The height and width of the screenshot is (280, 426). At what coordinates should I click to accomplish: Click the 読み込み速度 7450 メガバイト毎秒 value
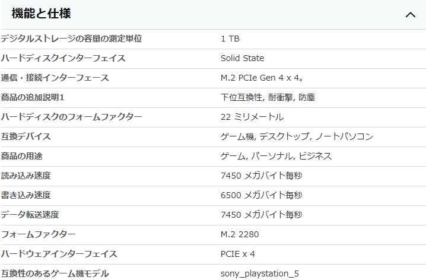click(262, 176)
